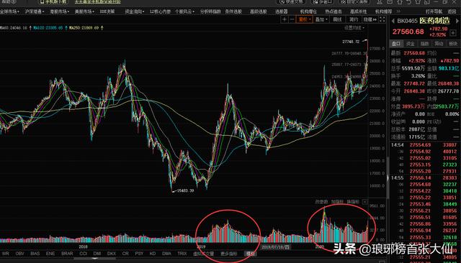Go to previous sector with left arrow

[x=393, y=21]
